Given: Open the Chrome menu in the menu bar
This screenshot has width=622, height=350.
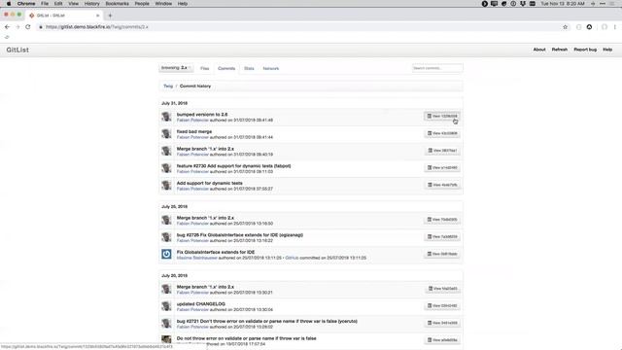Looking at the screenshot, I should click(x=26, y=4).
